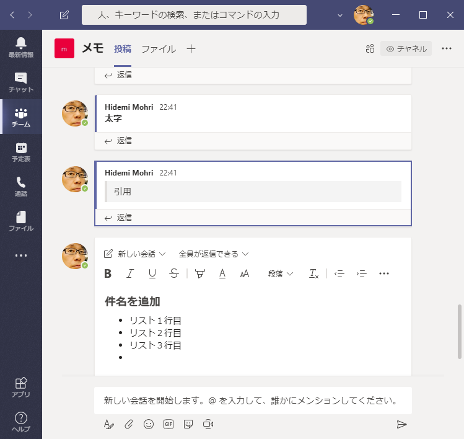Open the GIF picker icon
Screen dimensions: 464x439
(169, 424)
